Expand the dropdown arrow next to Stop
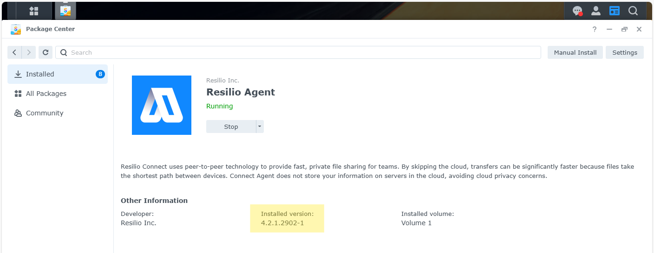The height and width of the screenshot is (253, 654). click(260, 126)
